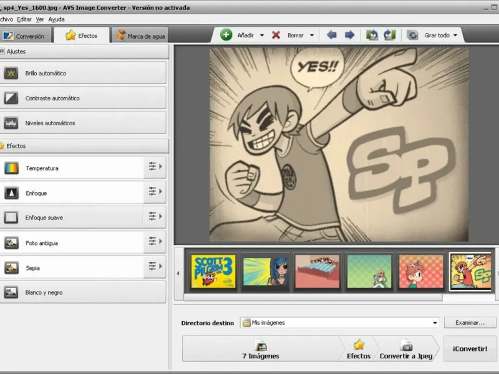The width and height of the screenshot is (499, 374).
Task: Click the 7 Imágenes step icon
Action: pos(261,345)
